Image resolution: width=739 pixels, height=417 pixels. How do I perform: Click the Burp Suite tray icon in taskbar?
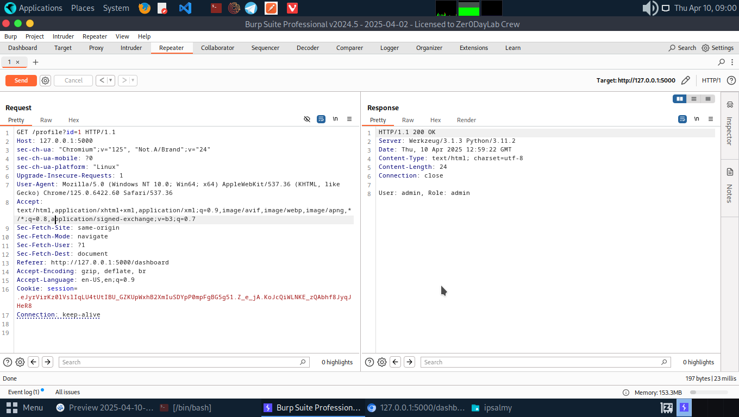tap(685, 407)
